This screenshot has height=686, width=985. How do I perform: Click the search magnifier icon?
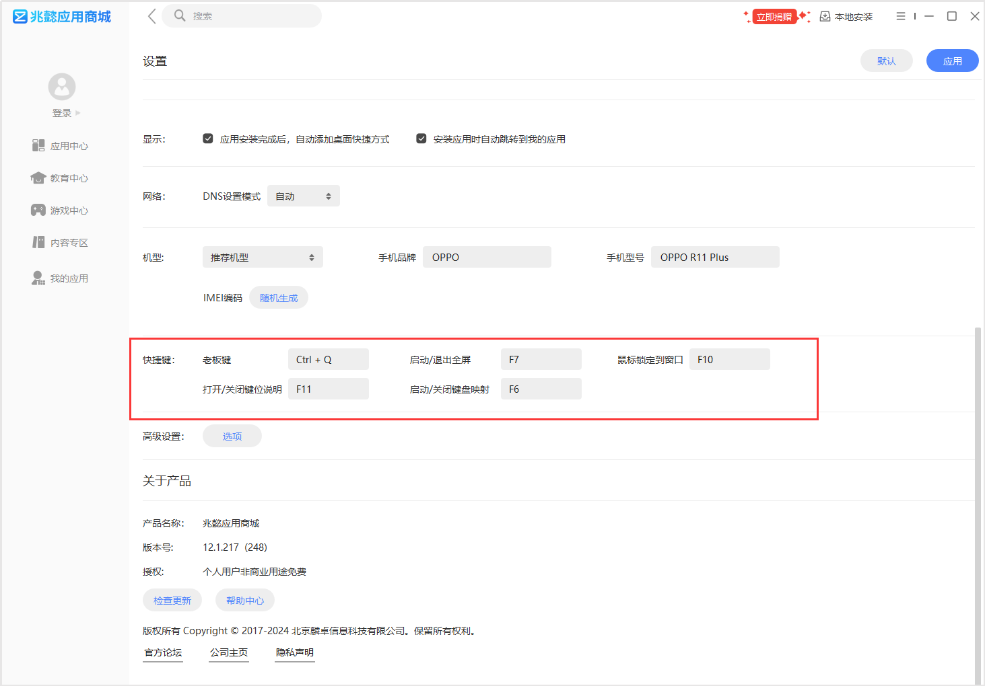click(x=180, y=15)
